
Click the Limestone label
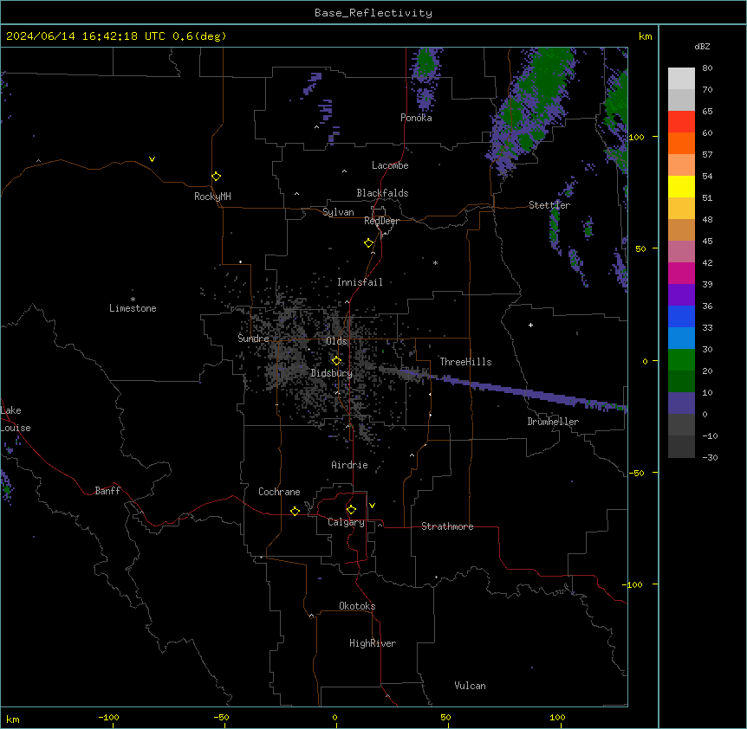[x=133, y=308]
